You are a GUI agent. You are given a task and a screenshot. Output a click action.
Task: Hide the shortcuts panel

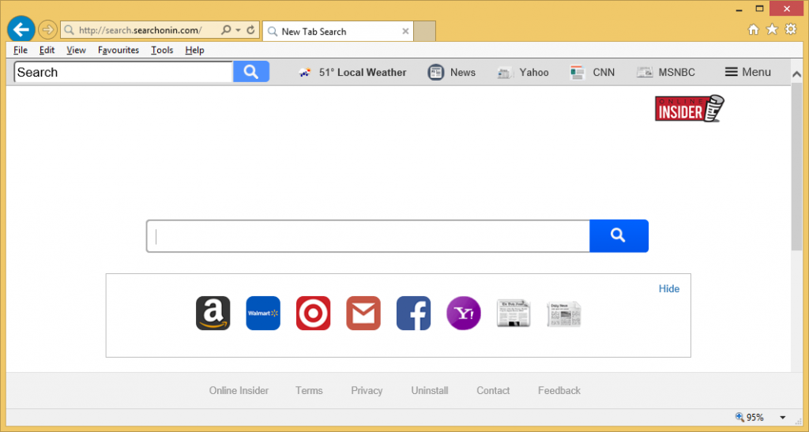668,288
